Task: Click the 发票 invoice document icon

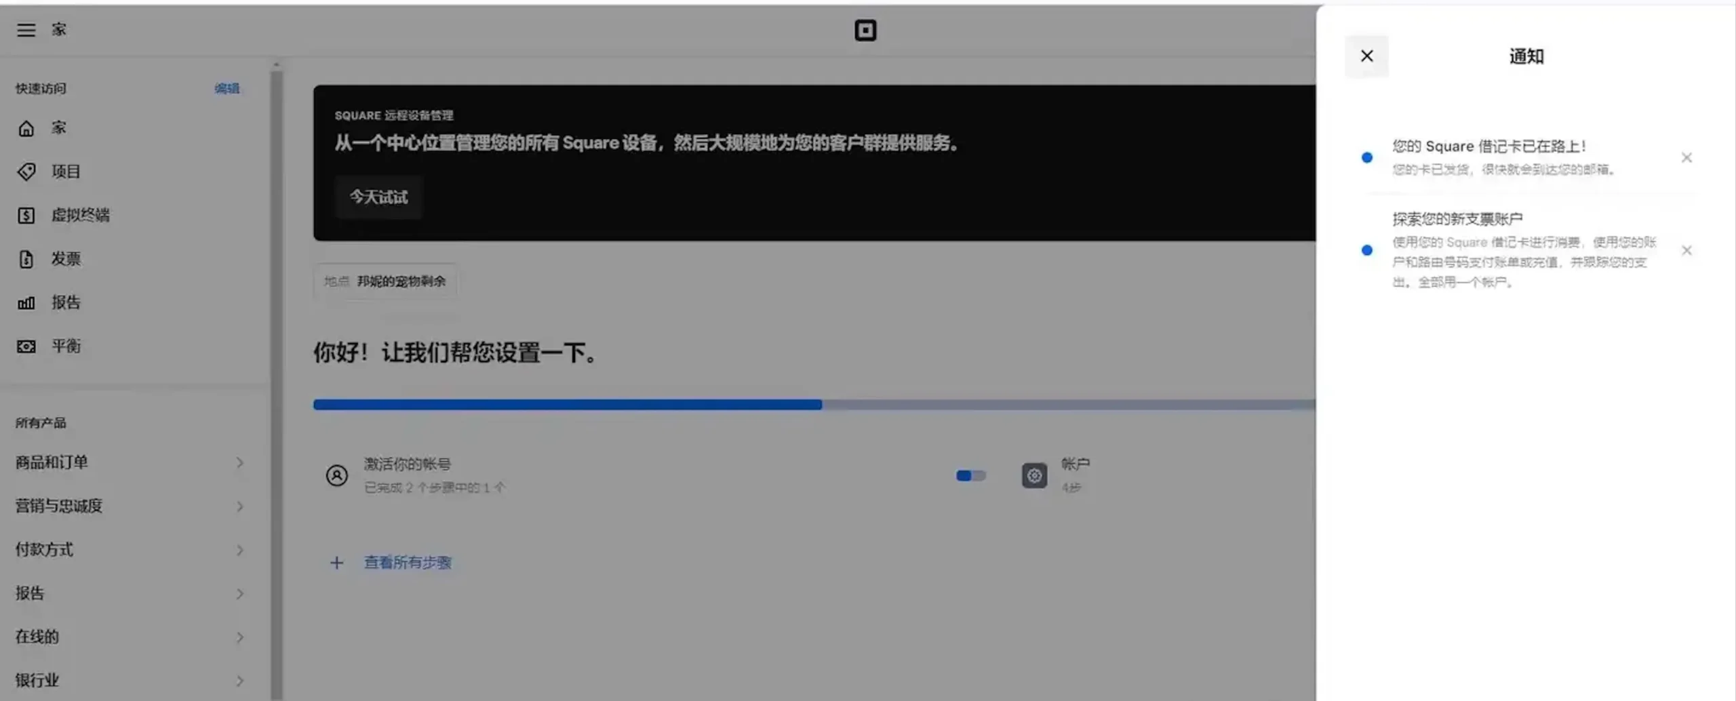Action: [x=26, y=259]
